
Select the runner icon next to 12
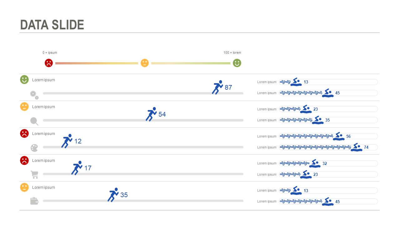(67, 141)
